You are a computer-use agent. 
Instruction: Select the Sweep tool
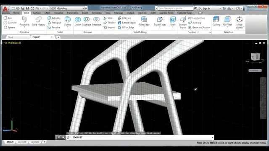pos(68,21)
